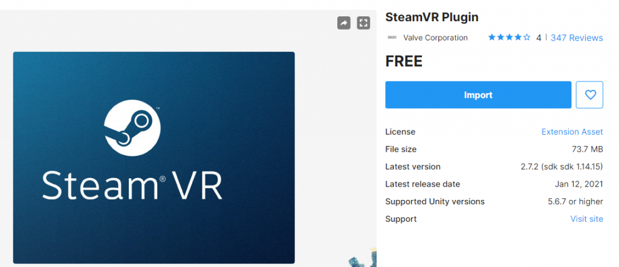The height and width of the screenshot is (267, 619).
Task: Click the Valve Corporation publisher logo
Action: coord(392,37)
